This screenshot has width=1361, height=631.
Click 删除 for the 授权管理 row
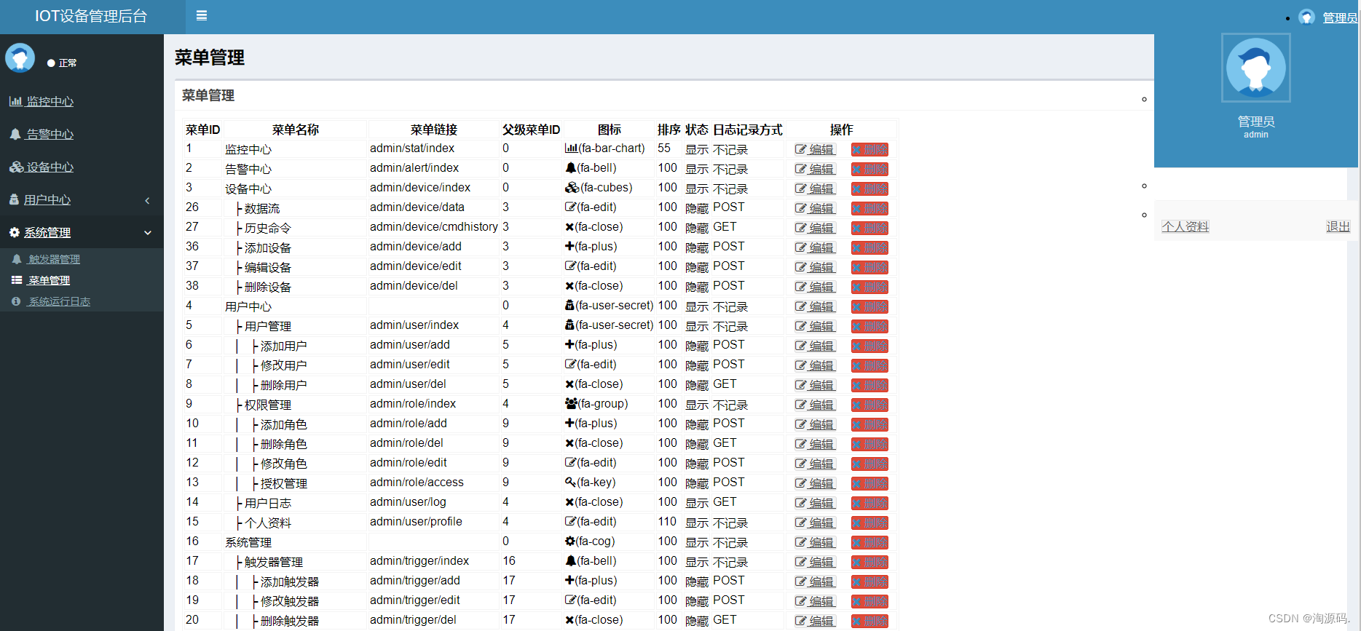pyautogui.click(x=869, y=483)
